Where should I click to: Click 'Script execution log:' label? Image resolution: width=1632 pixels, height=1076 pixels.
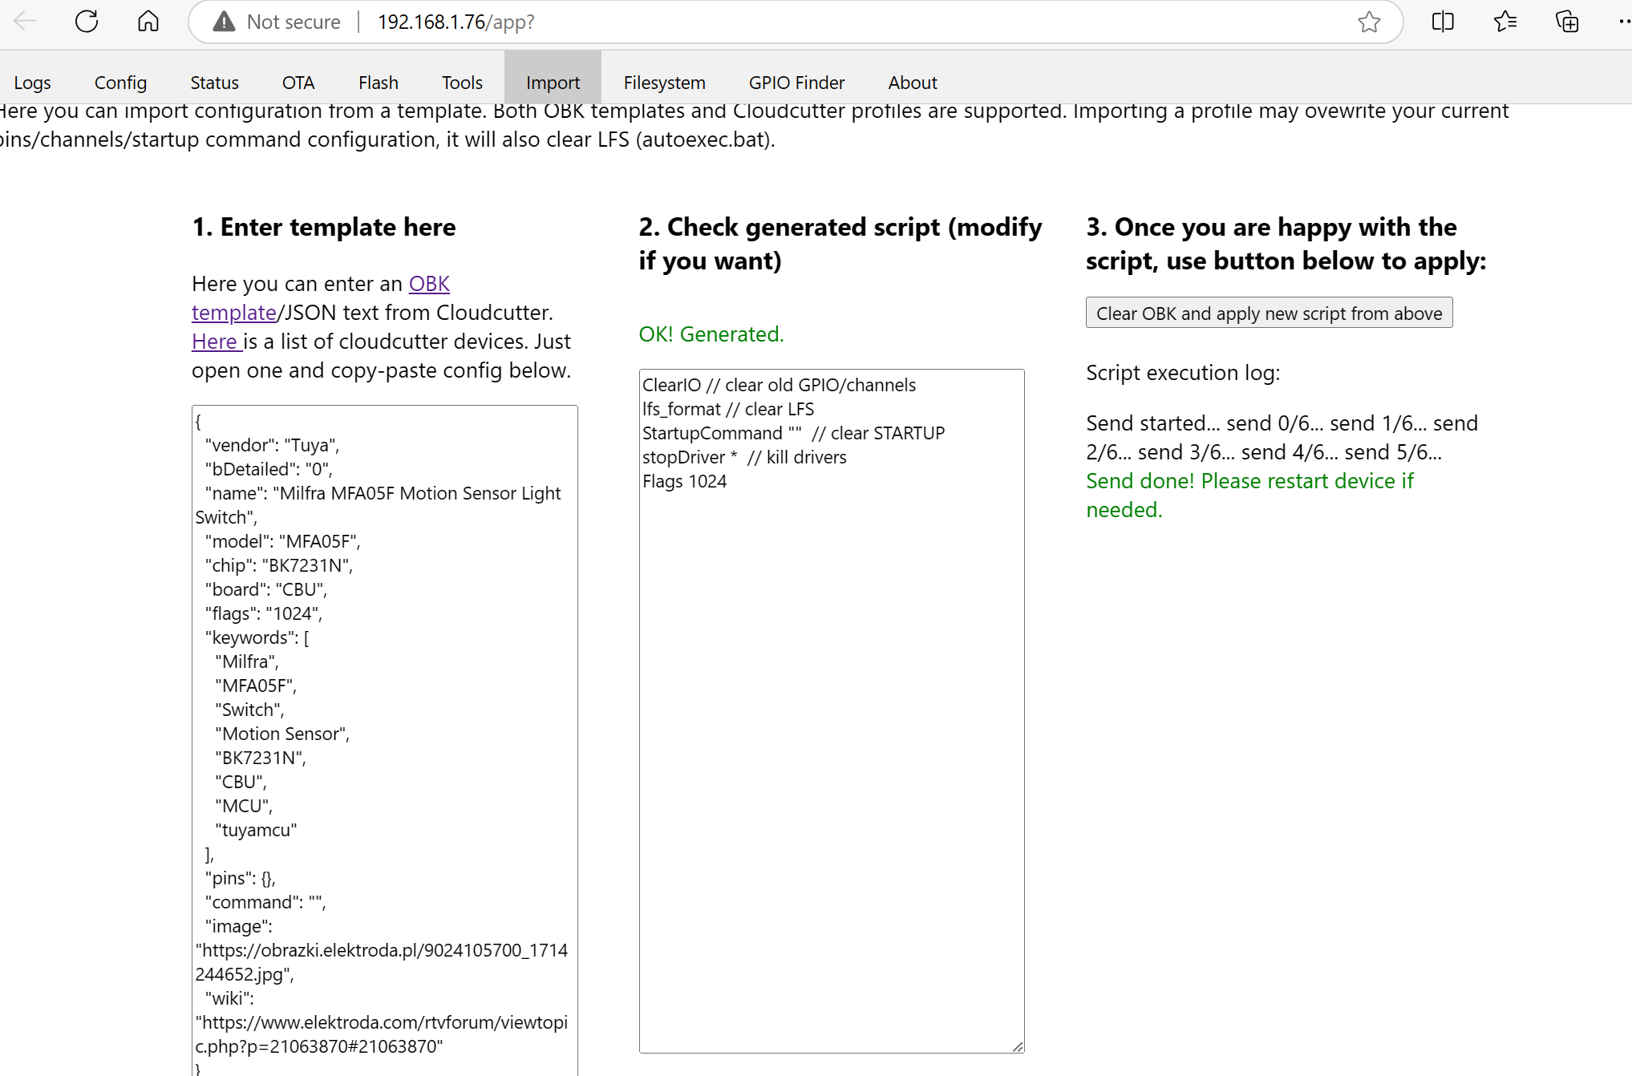1183,373
